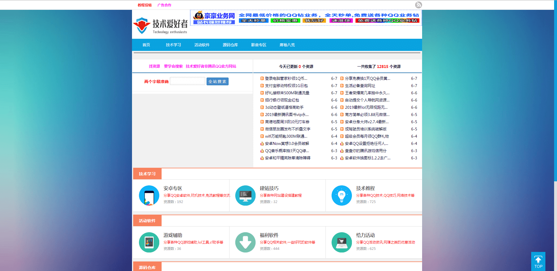This screenshot has width=557, height=271.
Task: Click the 游戏辅助 tablet icon
Action: [x=149, y=242]
